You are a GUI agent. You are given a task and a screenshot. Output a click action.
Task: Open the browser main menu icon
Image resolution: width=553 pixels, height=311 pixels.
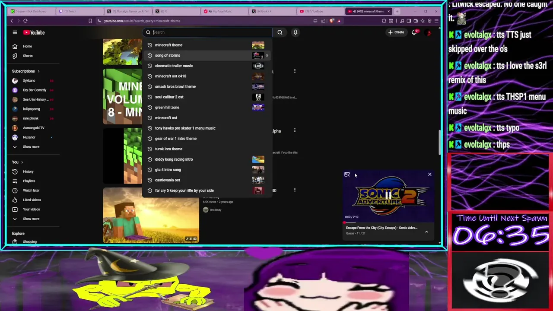[436, 21]
